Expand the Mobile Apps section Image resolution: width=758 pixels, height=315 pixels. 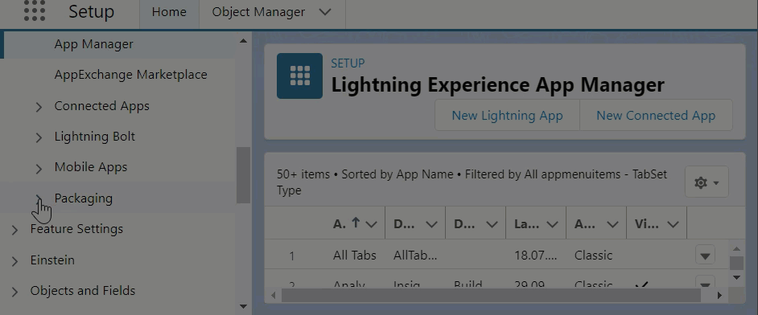coord(39,168)
